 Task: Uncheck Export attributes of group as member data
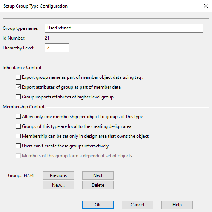(x=18, y=87)
